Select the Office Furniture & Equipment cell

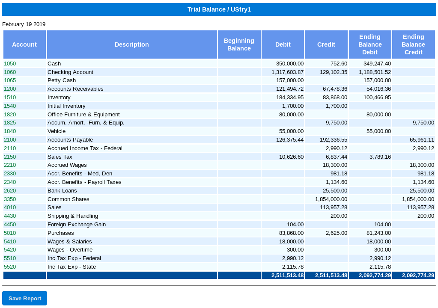[132, 114]
